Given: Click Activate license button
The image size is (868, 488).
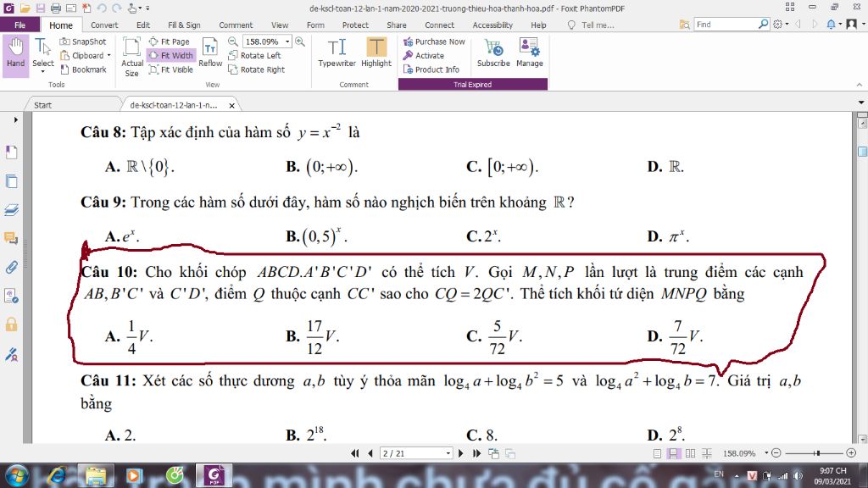Looking at the screenshot, I should pyautogui.click(x=424, y=55).
